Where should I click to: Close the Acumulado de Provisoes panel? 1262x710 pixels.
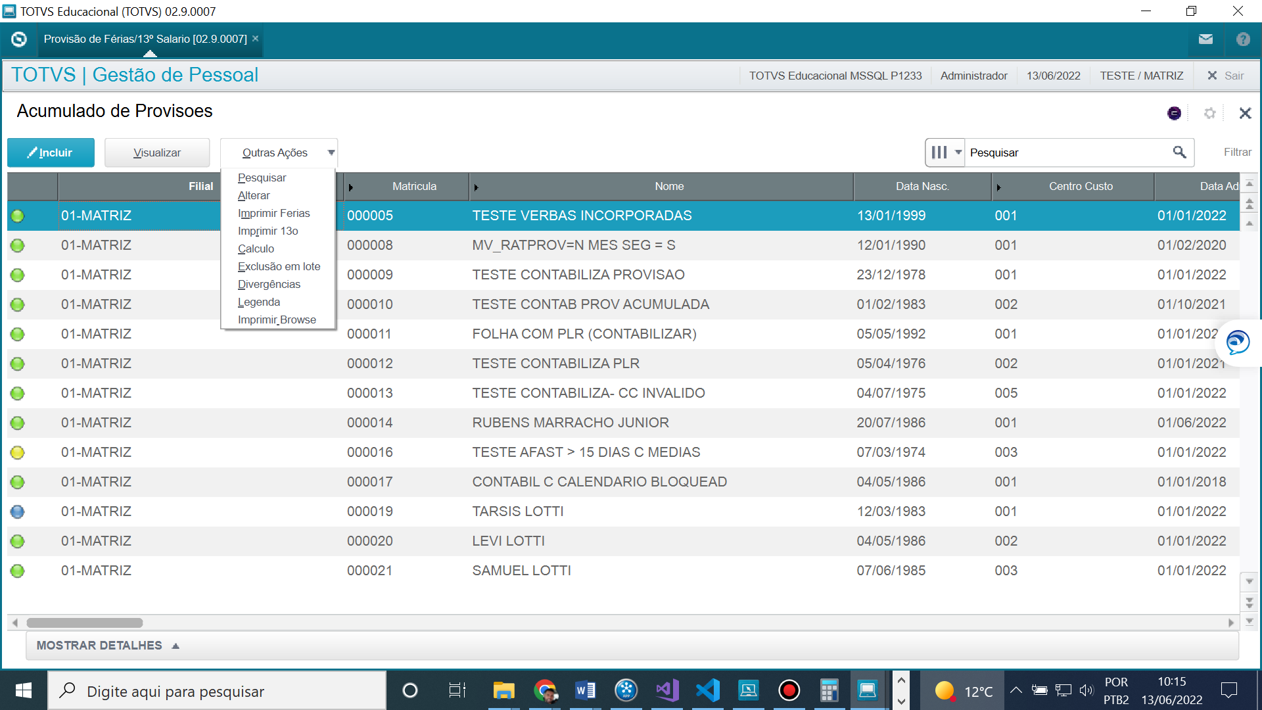tap(1245, 113)
